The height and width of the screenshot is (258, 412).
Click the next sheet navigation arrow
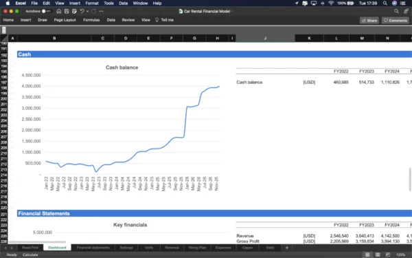(x=12, y=248)
